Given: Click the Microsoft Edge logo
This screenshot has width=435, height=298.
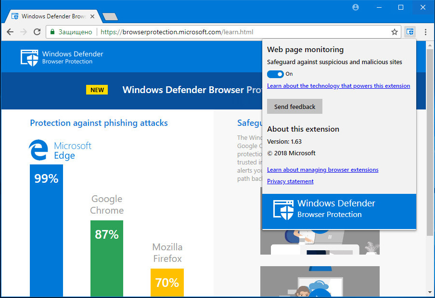Looking at the screenshot, I should click(38, 150).
